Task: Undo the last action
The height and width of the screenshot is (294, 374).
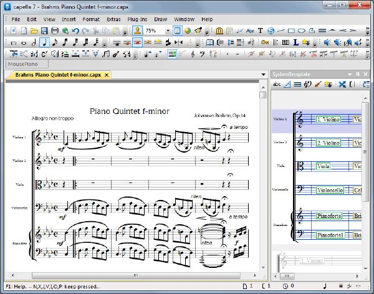Action: (x=75, y=31)
